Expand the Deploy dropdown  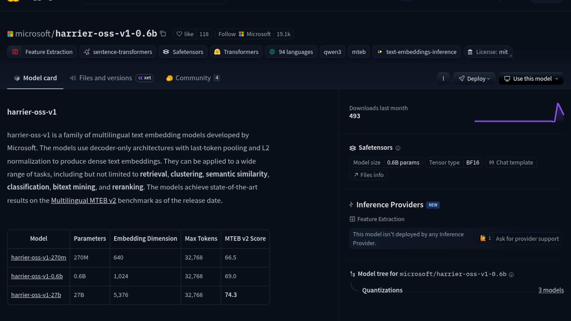tap(474, 78)
